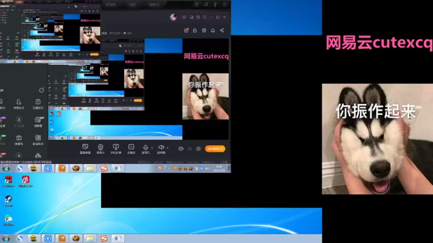
Task: Open Start menu on the bottom-most taskbar
Action: [x=6, y=239]
